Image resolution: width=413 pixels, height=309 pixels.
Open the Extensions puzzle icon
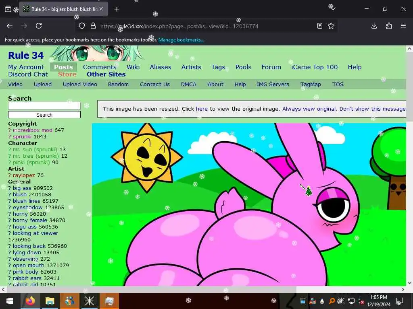tap(389, 26)
